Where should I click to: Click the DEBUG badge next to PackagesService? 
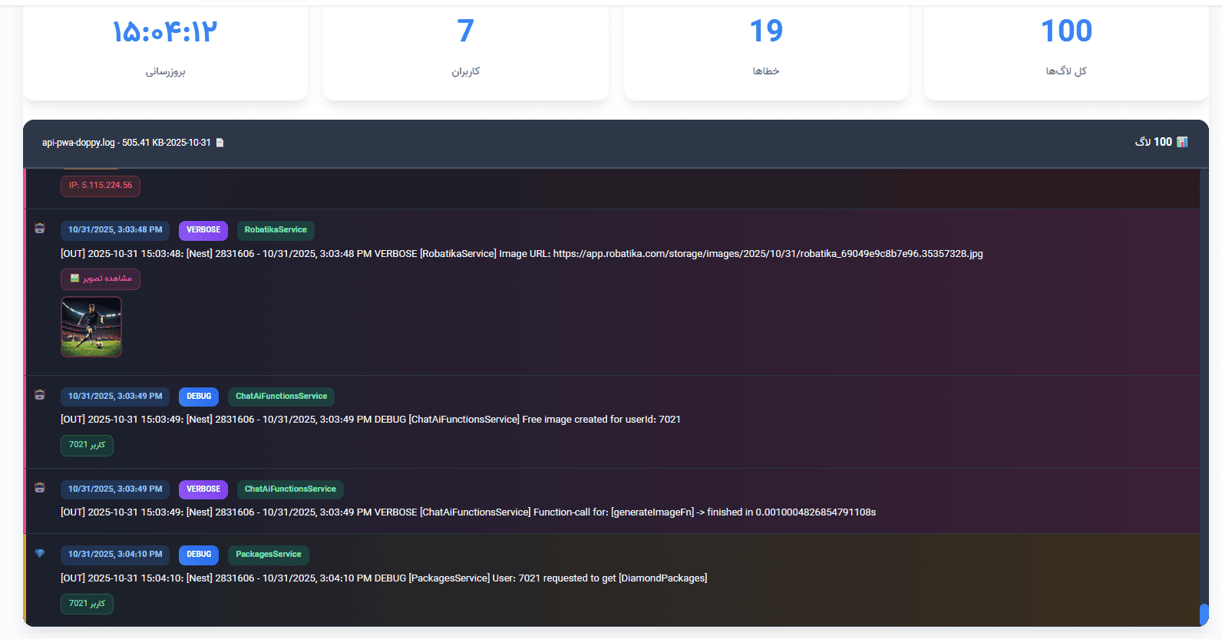point(199,555)
